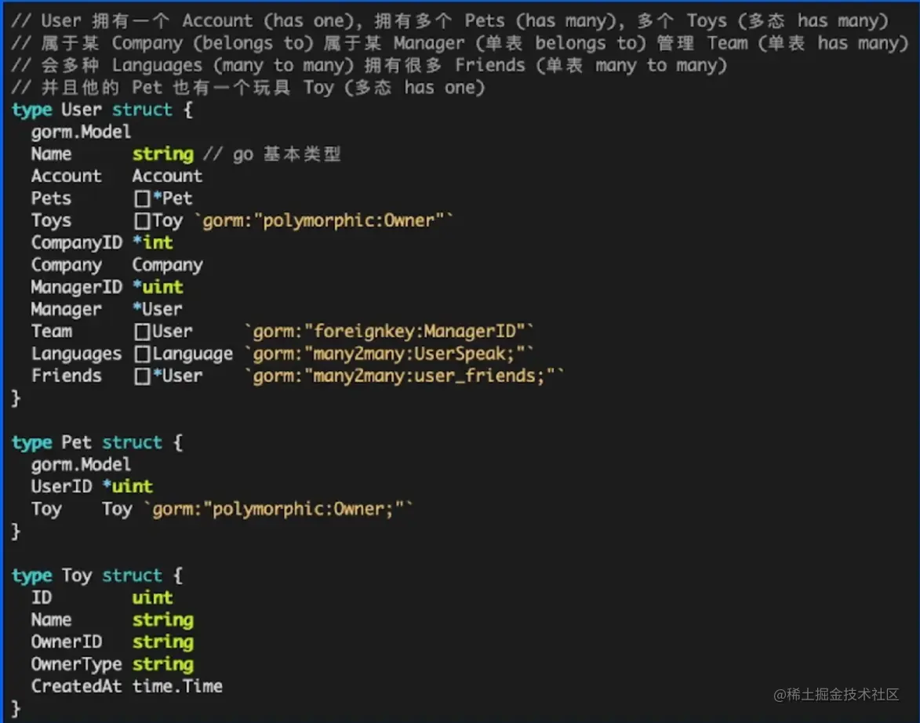
Task: Click the "type Pet struct {" declaration line
Action: (x=97, y=442)
